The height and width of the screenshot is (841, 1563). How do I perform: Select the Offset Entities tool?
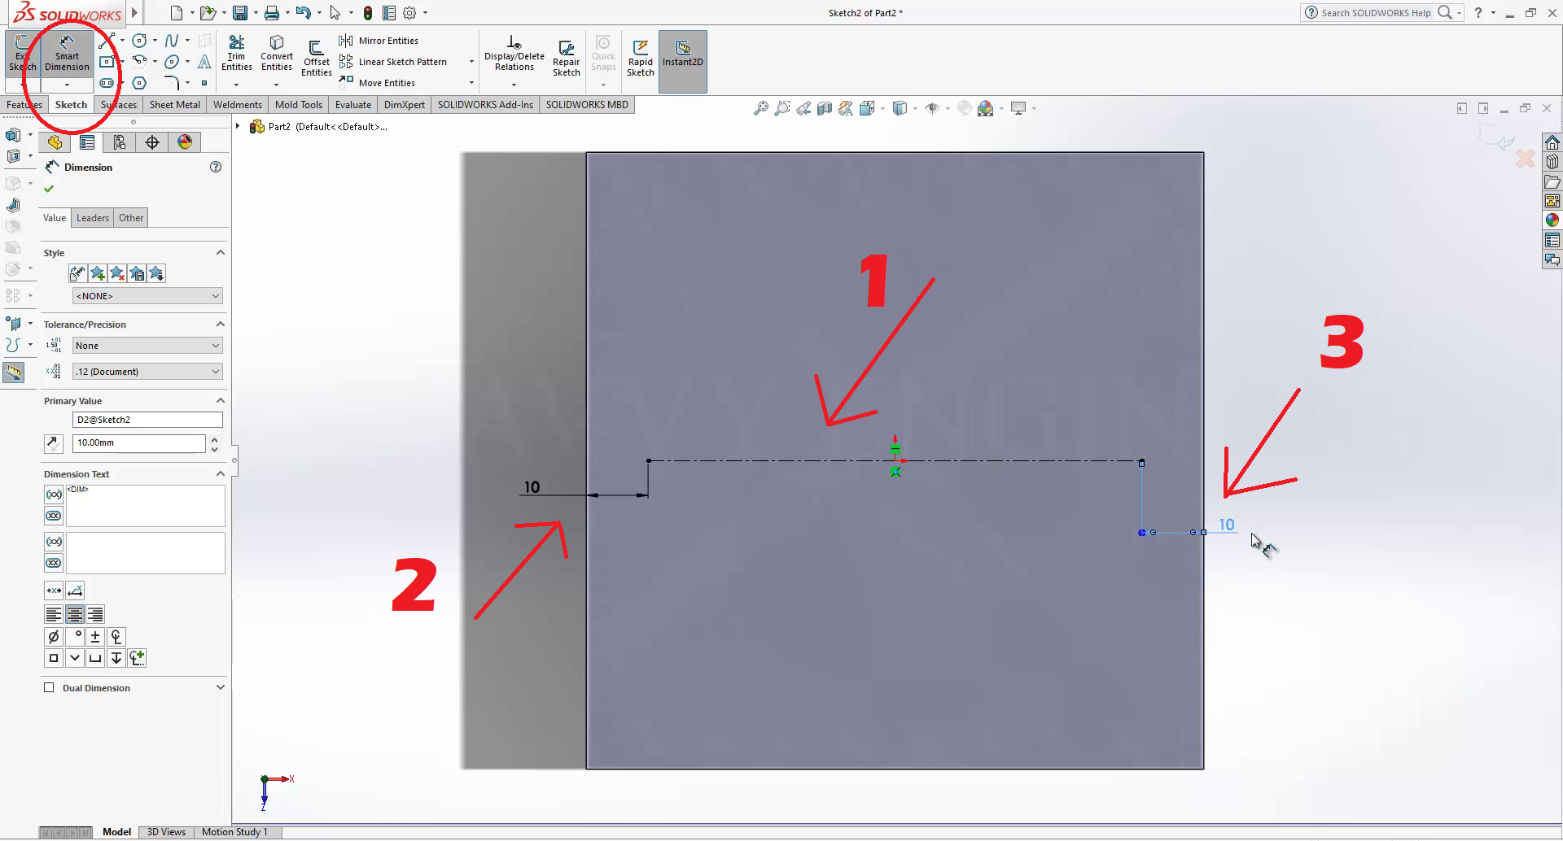click(x=316, y=59)
